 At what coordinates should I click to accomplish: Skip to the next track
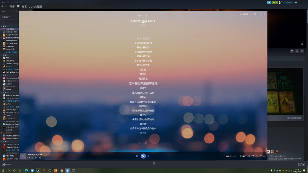pyautogui.click(x=149, y=156)
